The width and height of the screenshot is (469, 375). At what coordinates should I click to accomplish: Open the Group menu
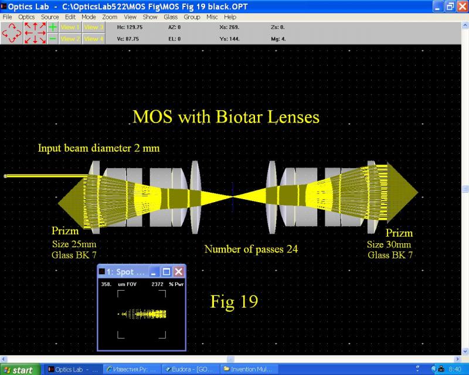click(x=192, y=17)
